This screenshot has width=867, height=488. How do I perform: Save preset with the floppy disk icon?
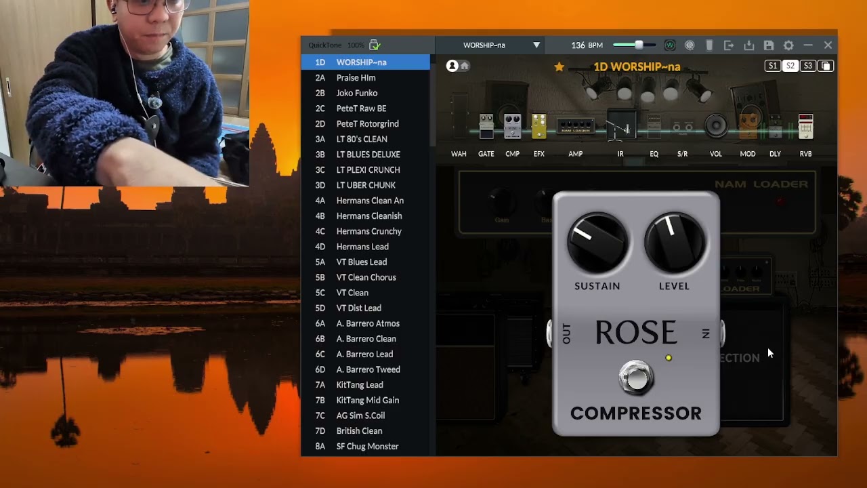[x=769, y=45]
